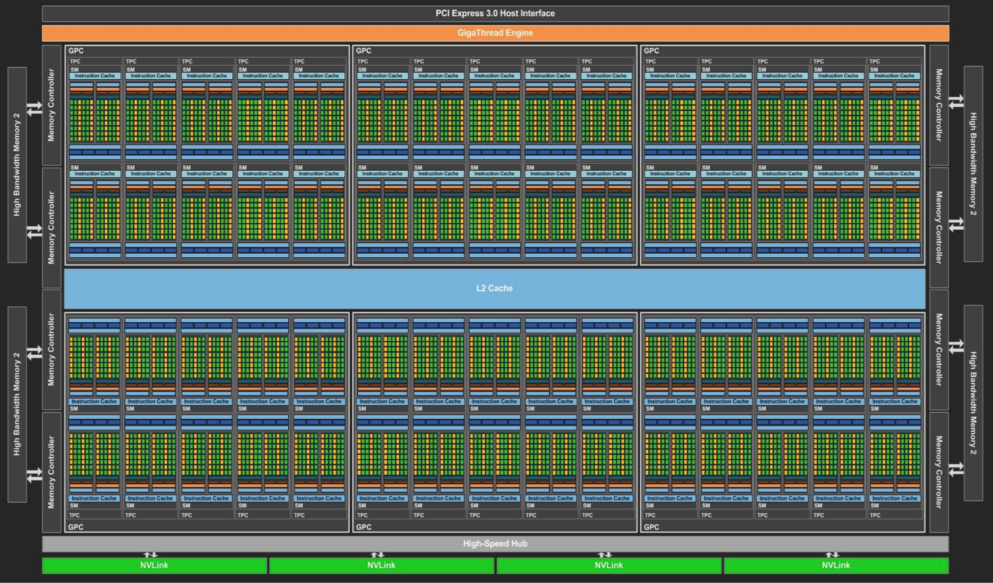This screenshot has height=583, width=993.
Task: Click the GPC label of top-middle cluster
Action: pyautogui.click(x=363, y=51)
